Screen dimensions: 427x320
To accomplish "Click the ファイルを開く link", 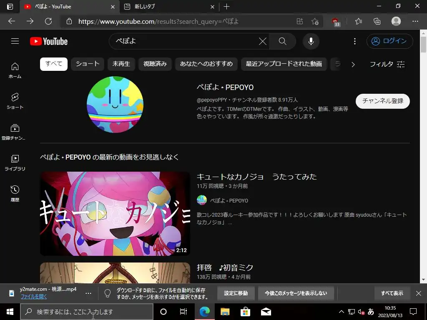I will pos(34,297).
